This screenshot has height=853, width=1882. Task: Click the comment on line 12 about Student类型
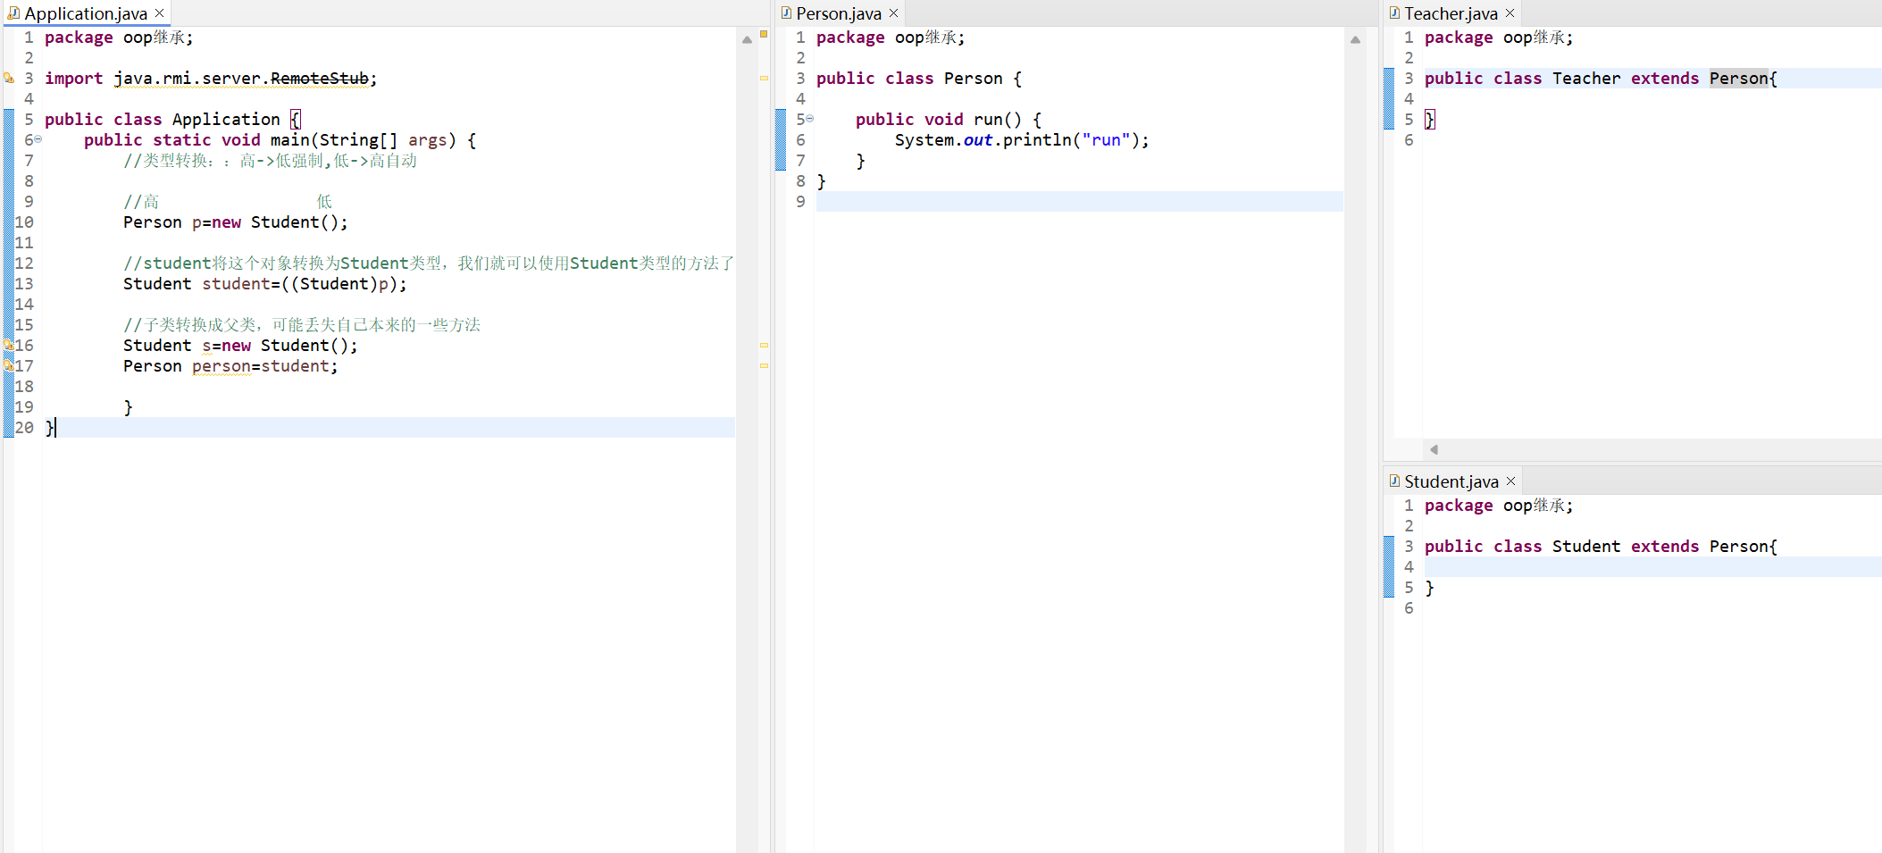429,263
